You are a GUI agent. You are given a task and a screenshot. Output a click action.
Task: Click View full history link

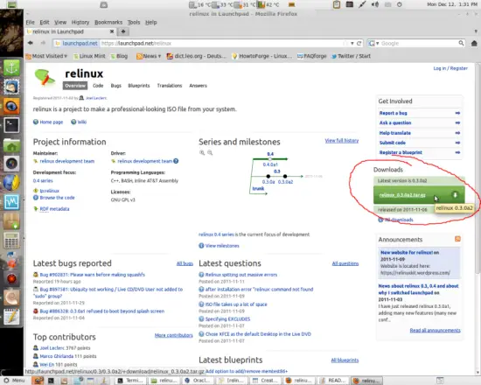[342, 140]
